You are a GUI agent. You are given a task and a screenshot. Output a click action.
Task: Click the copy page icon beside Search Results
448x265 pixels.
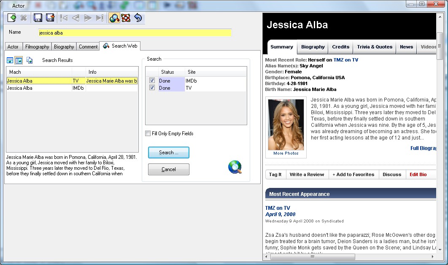30,60
